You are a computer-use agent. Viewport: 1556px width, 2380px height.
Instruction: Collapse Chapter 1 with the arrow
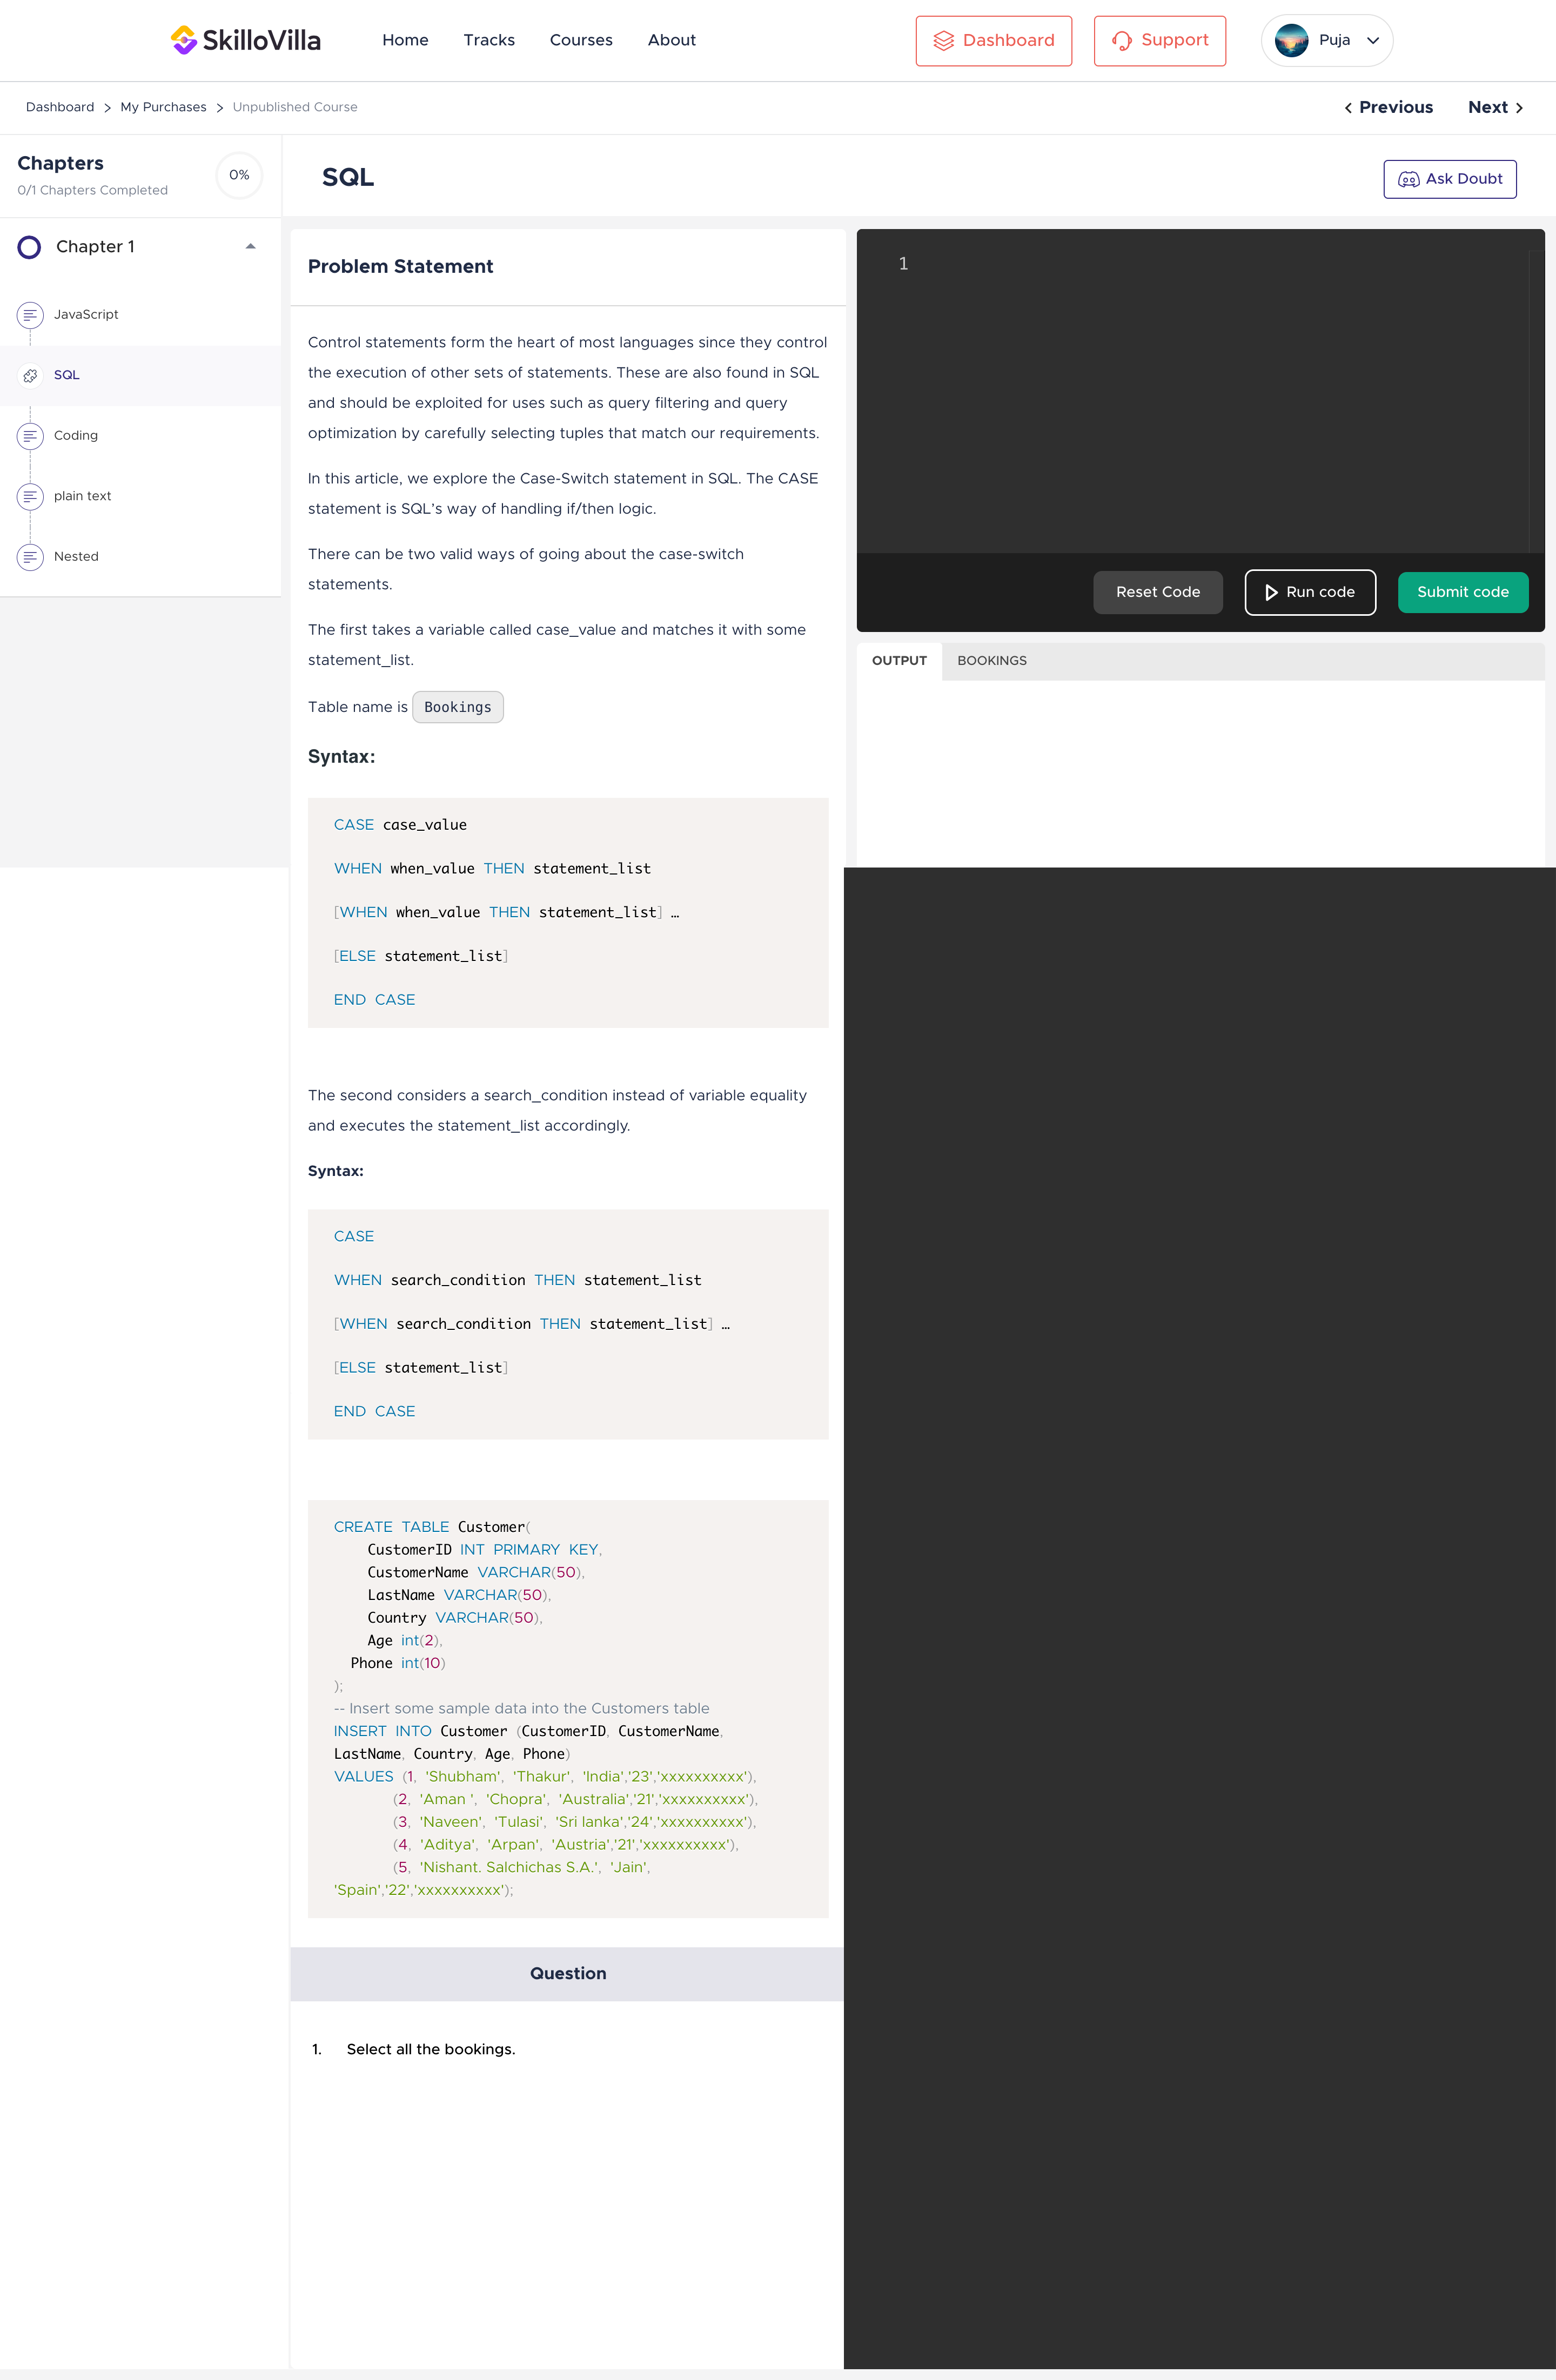point(250,247)
